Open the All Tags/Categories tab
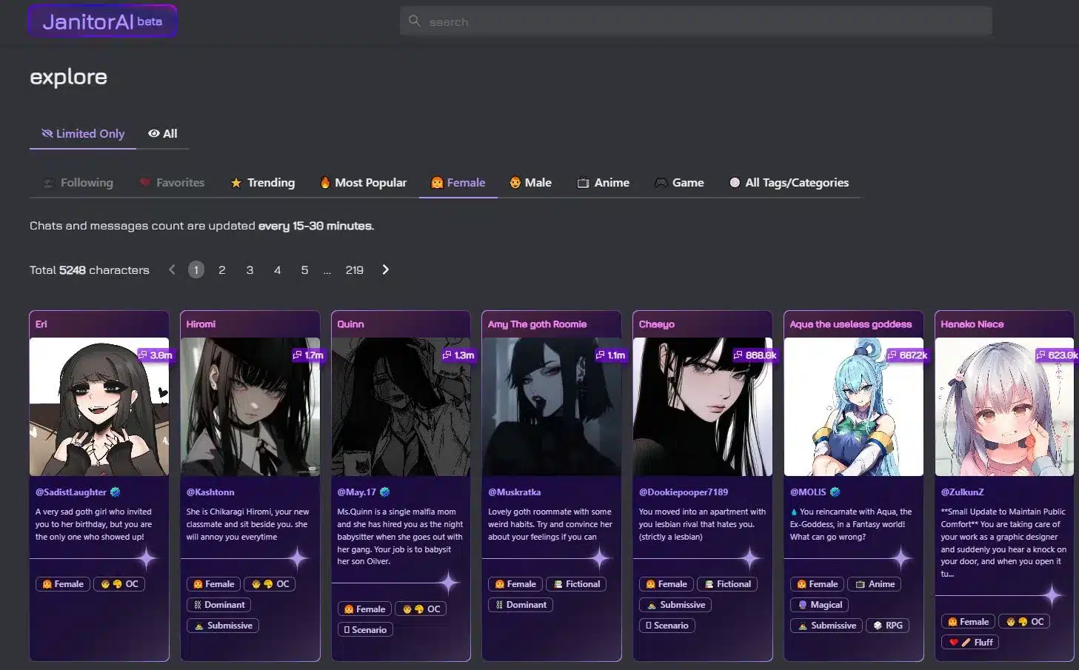Viewport: 1079px width, 670px height. tap(789, 182)
